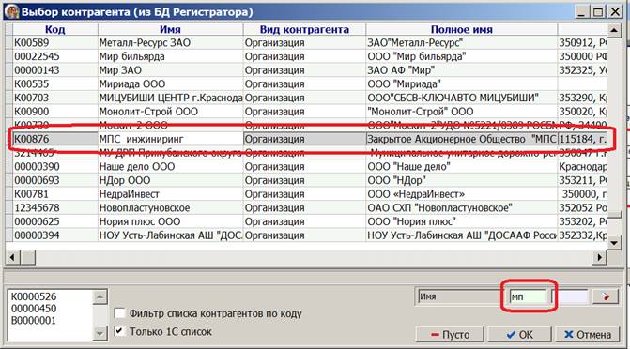The height and width of the screenshot is (349, 630).
Task: Click the 'Вид контрагента' column header
Action: pos(304,29)
